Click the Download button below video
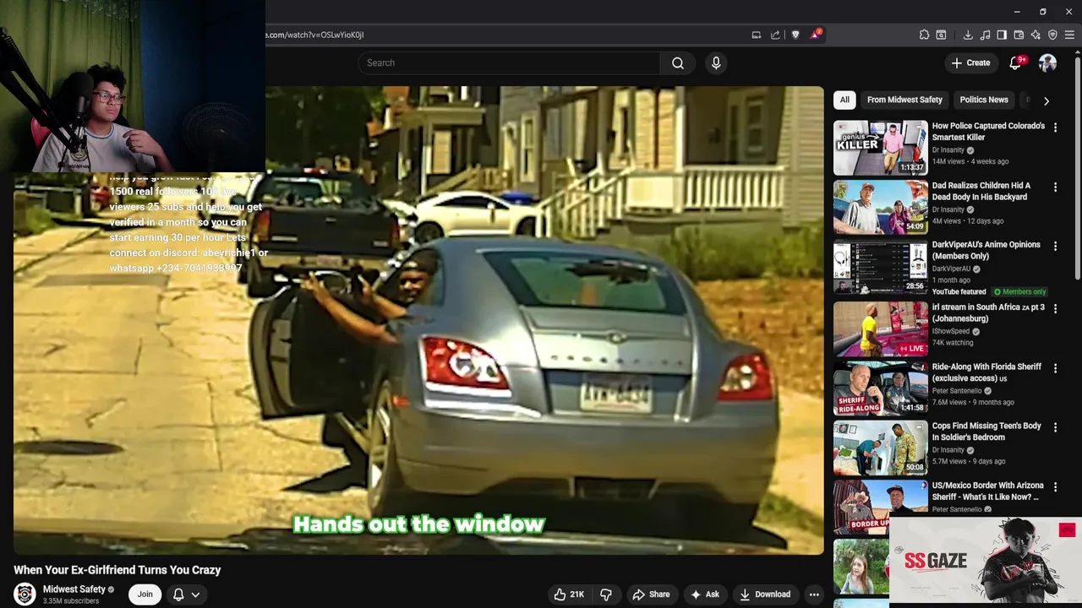1082x608 pixels. click(x=765, y=594)
